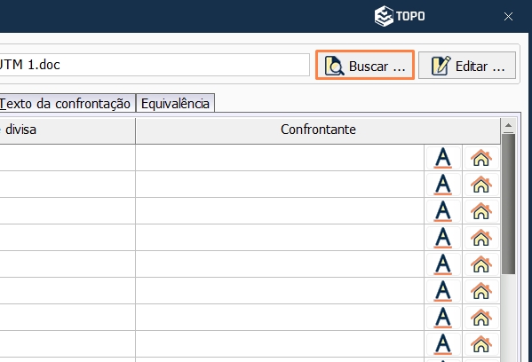Image resolution: width=532 pixels, height=362 pixels.
Task: Close the dialog window with X
Action: [x=508, y=16]
